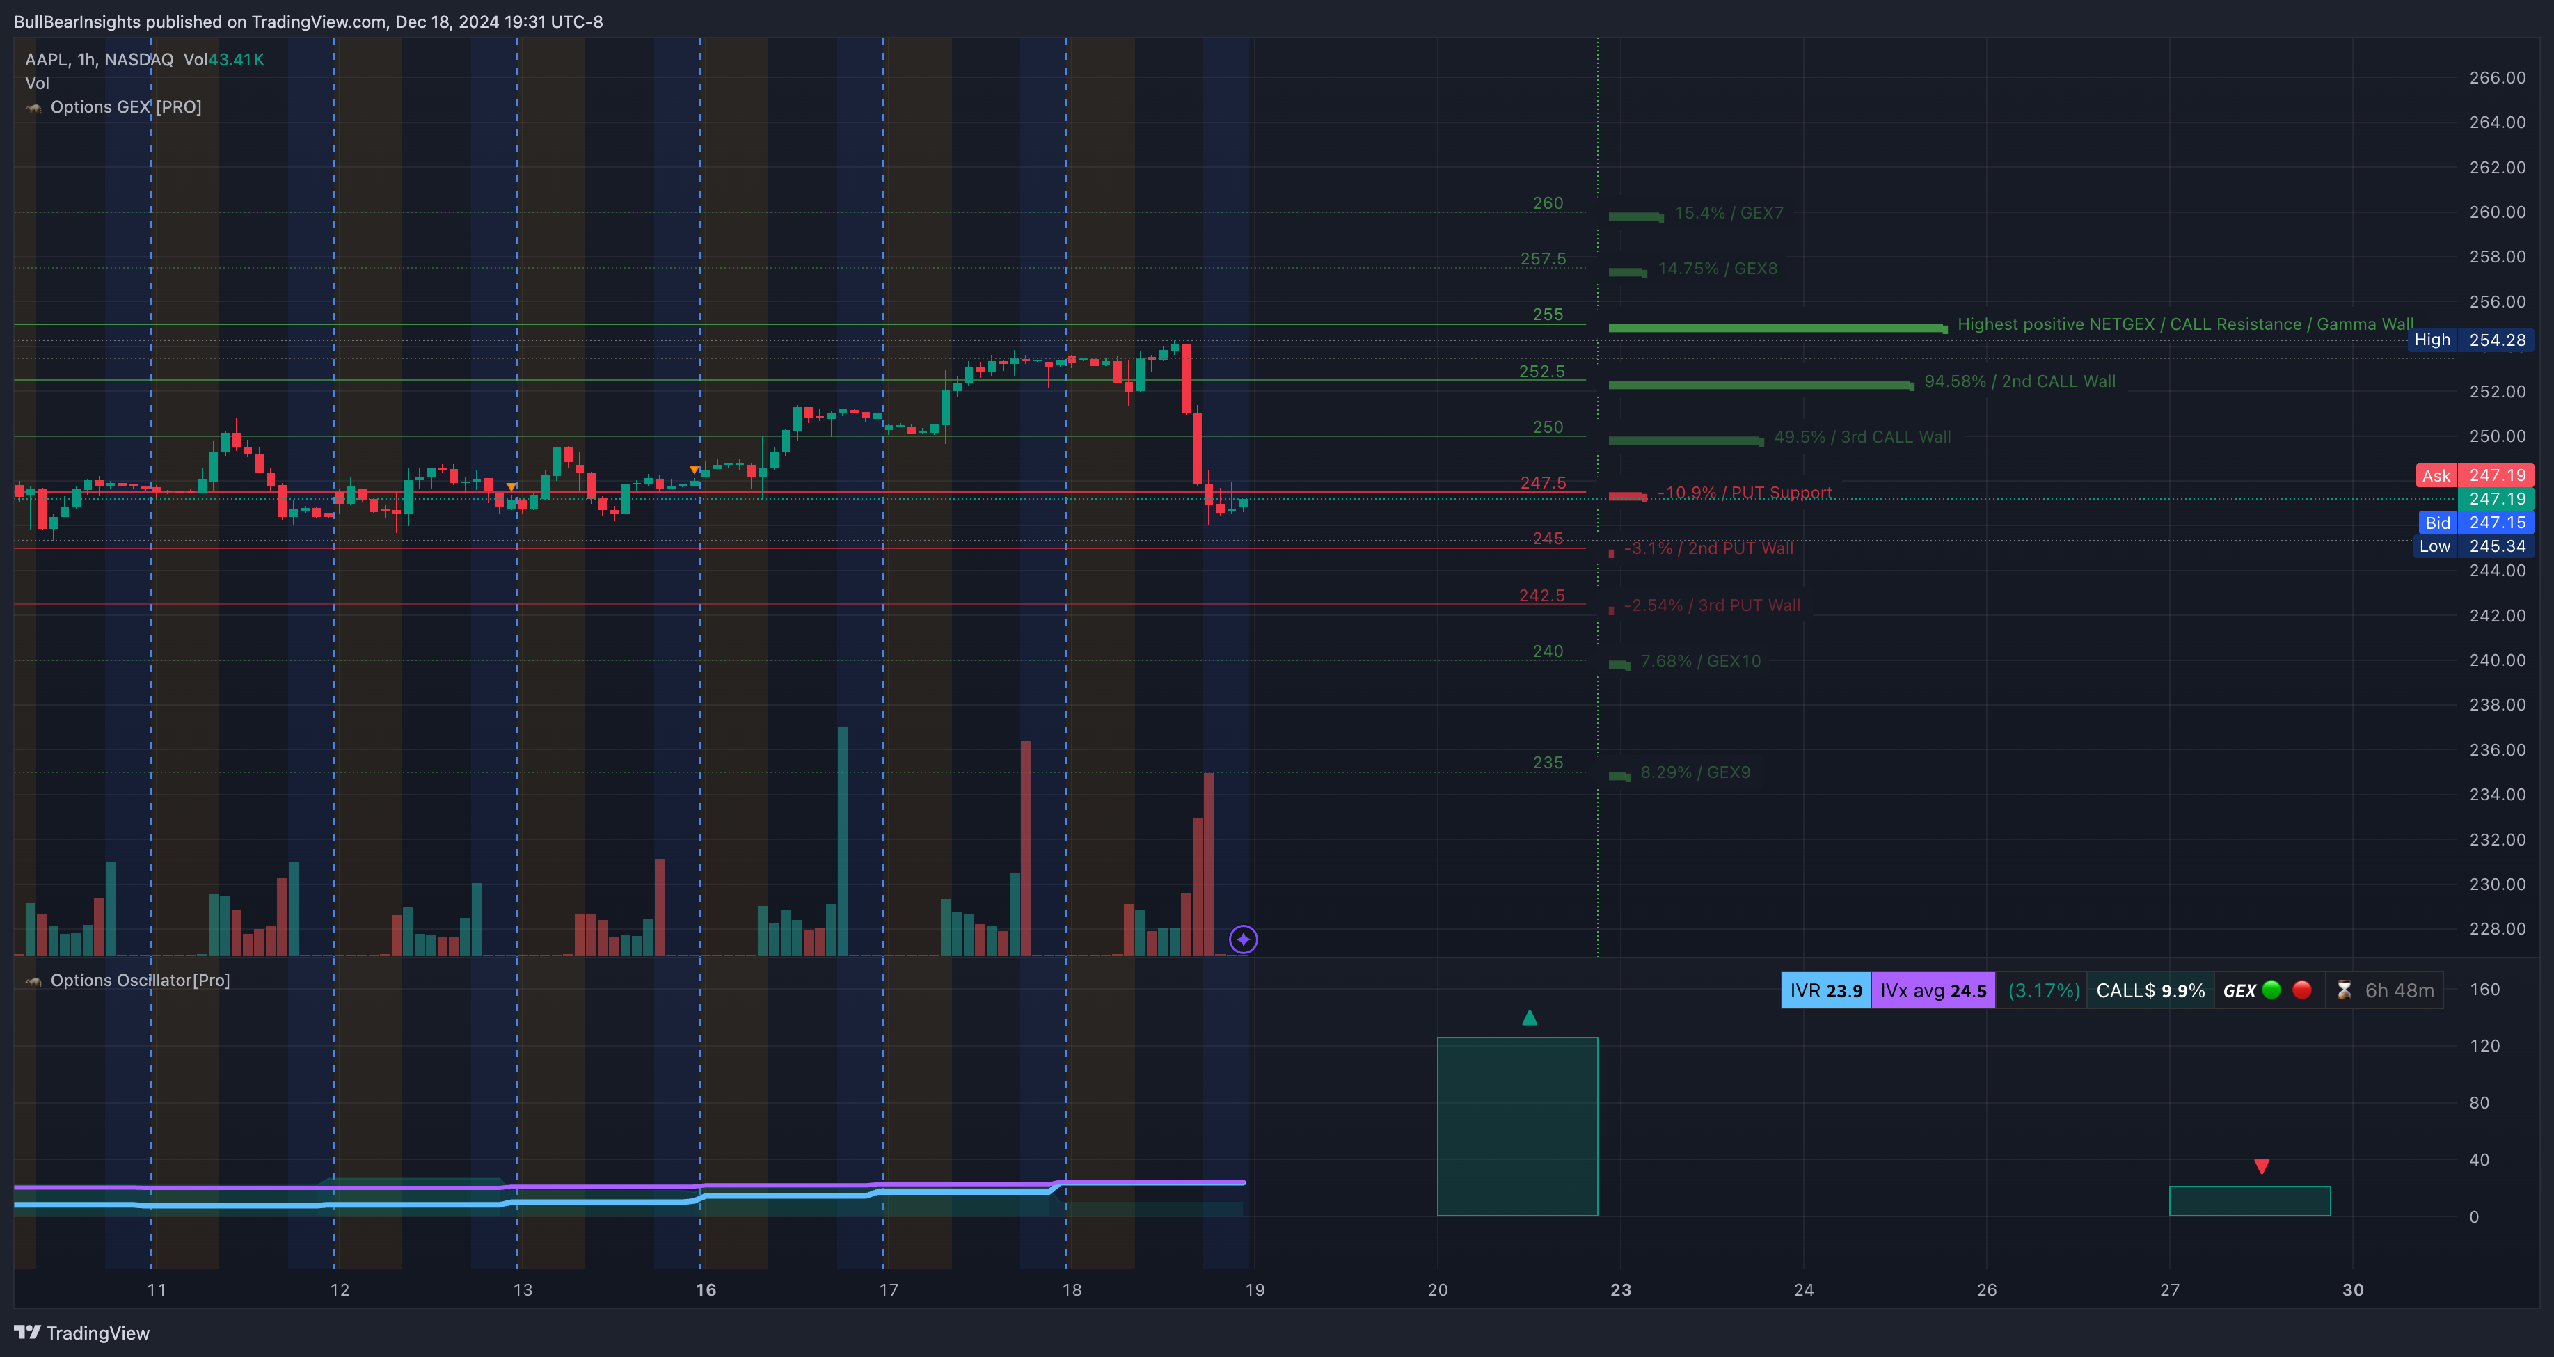This screenshot has height=1357, width=2554.
Task: Click the small teal oscillator box near 27
Action: [x=2250, y=1200]
